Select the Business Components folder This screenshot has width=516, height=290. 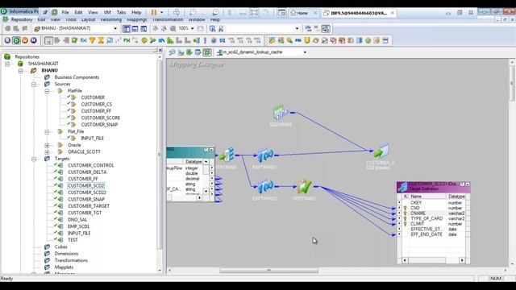pyautogui.click(x=77, y=77)
